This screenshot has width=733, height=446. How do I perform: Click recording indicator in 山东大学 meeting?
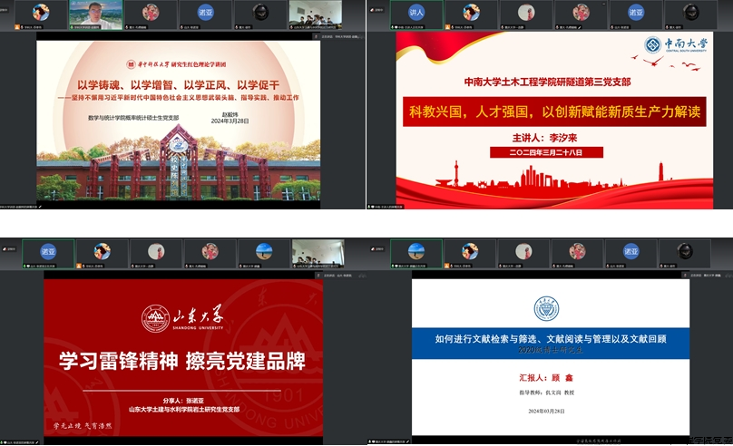click(9, 249)
